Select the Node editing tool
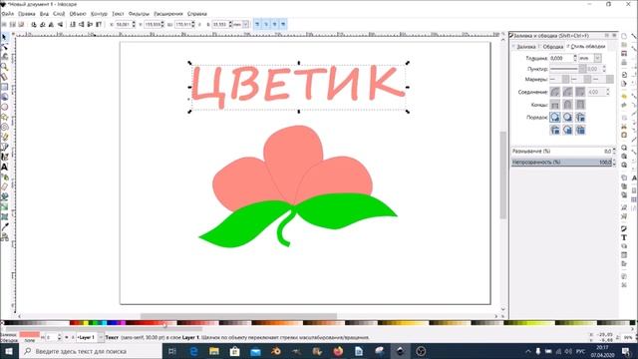 click(4, 47)
